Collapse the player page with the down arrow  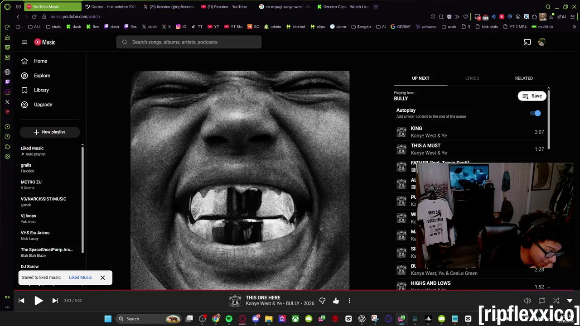[570, 301]
